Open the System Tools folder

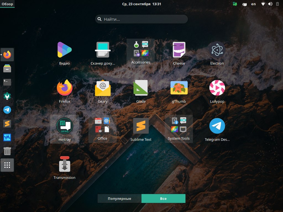point(179,129)
